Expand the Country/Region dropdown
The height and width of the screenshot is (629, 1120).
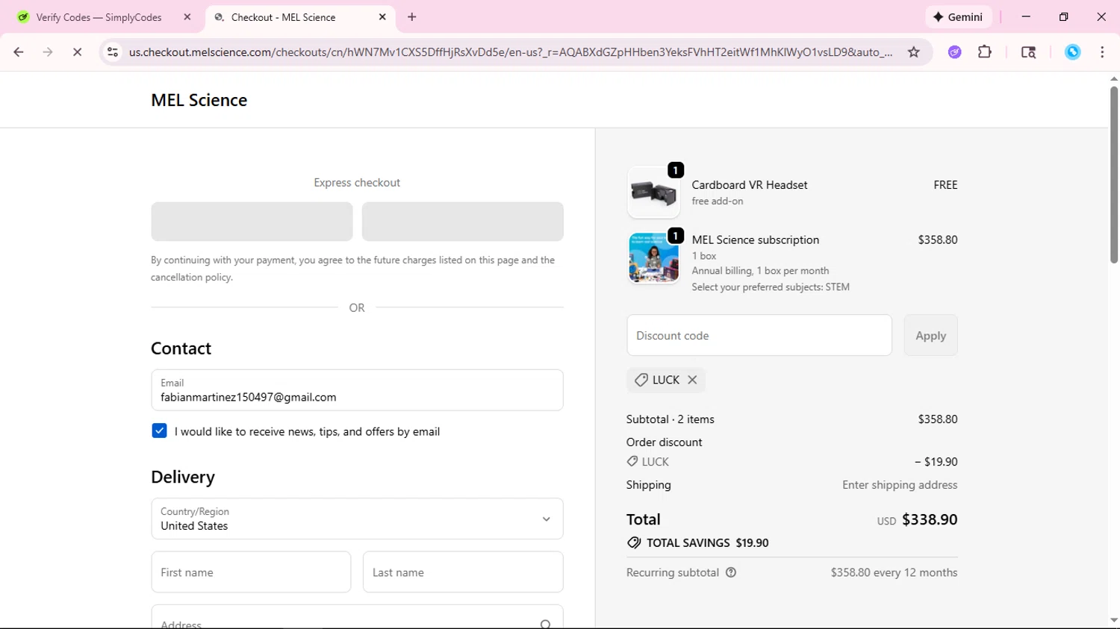357,519
